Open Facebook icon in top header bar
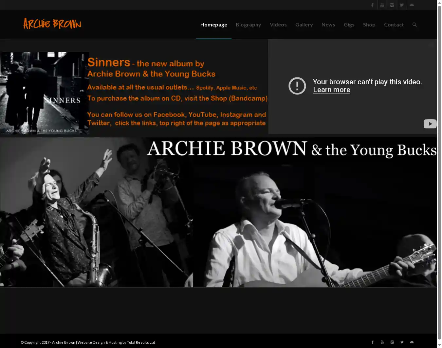The image size is (442, 348). click(x=372, y=5)
